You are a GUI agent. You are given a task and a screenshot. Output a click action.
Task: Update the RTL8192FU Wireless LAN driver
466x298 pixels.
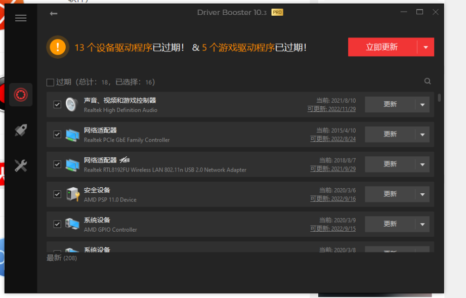click(x=390, y=164)
